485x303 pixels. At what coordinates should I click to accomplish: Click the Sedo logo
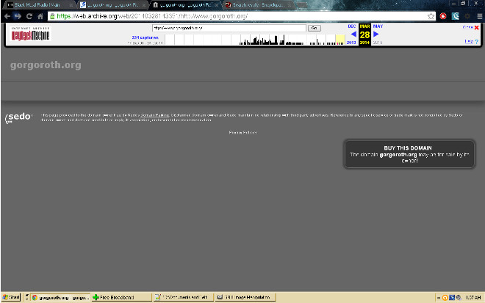point(18,118)
